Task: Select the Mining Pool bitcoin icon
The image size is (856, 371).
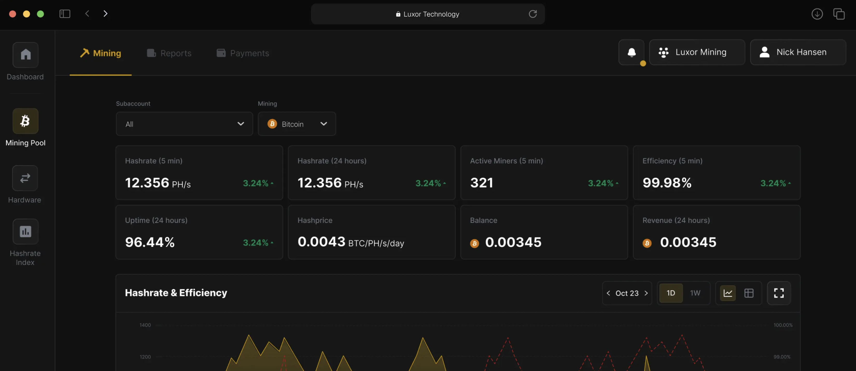Action: click(26, 121)
